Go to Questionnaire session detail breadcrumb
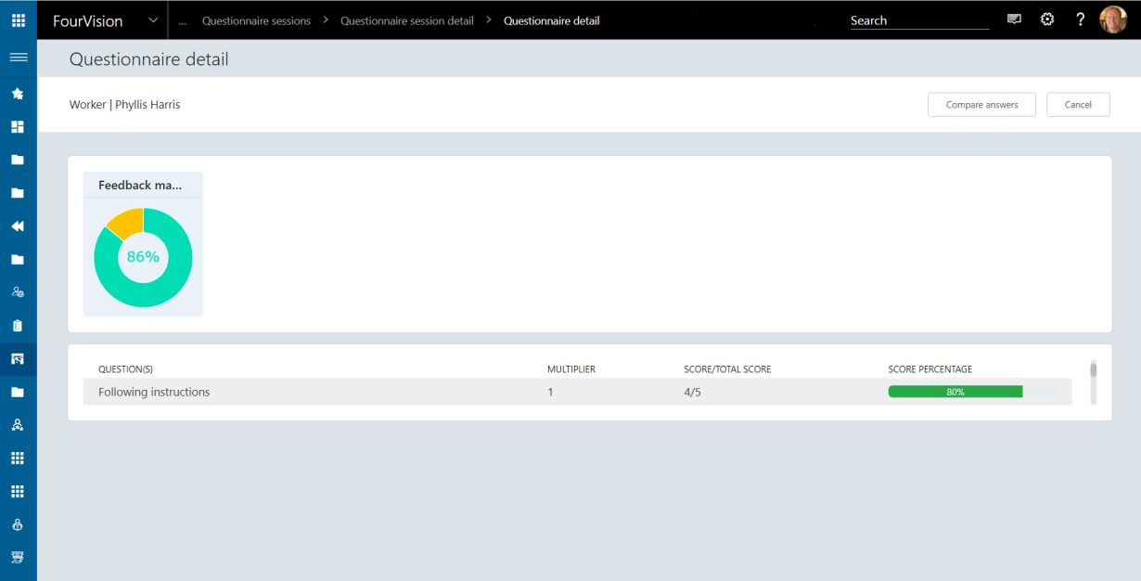This screenshot has width=1141, height=581. tap(406, 20)
